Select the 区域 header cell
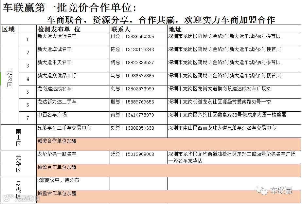 [x=9, y=29]
